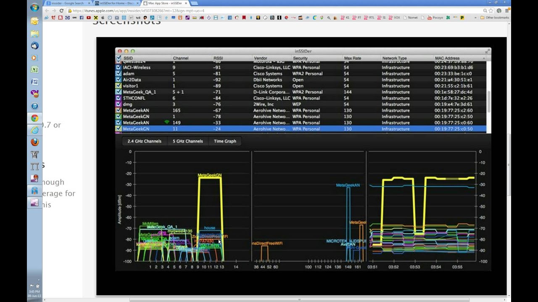The height and width of the screenshot is (302, 538).
Task: Toggle the header select-all checkbox beside SSID
Action: click(119, 58)
